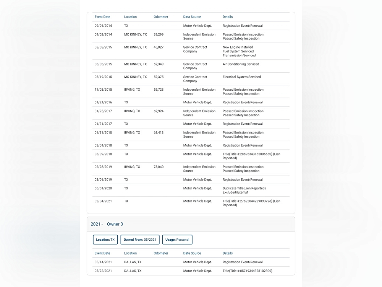Click the Details header in the top table
The height and width of the screenshot is (287, 382).
[x=228, y=17]
